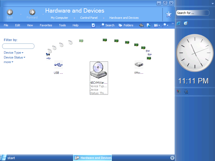Open the Favorites menu
Screen dimensions: 215x161
[46, 25]
